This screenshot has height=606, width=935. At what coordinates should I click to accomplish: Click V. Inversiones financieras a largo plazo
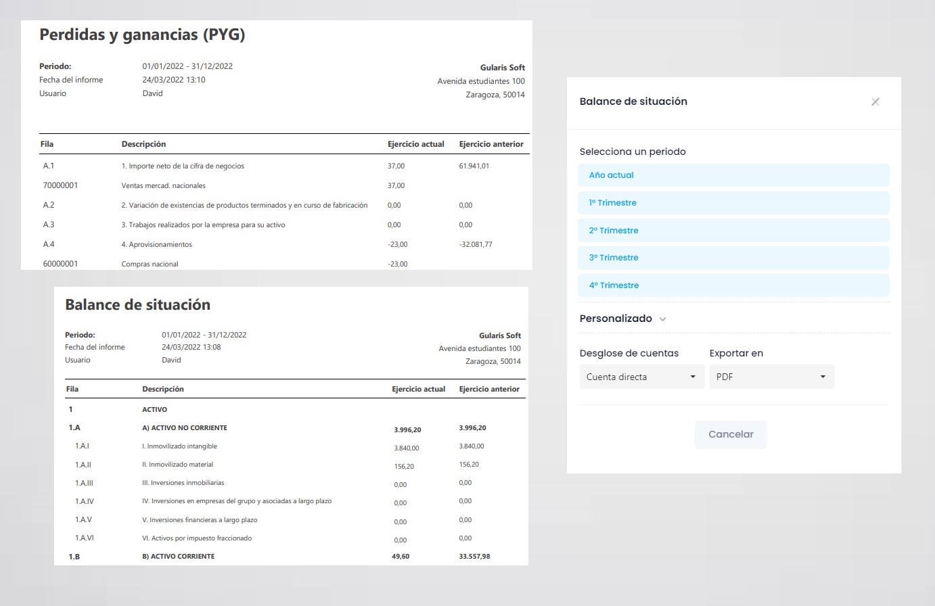tap(200, 520)
